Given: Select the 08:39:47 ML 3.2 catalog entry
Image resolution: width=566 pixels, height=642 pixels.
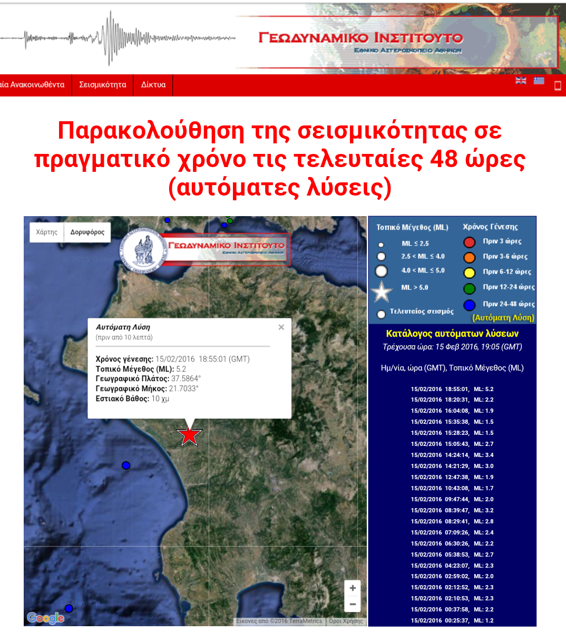Looking at the screenshot, I should [452, 510].
